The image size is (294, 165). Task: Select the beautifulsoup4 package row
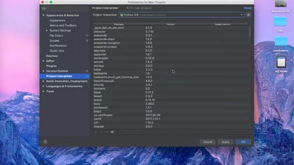(170, 81)
